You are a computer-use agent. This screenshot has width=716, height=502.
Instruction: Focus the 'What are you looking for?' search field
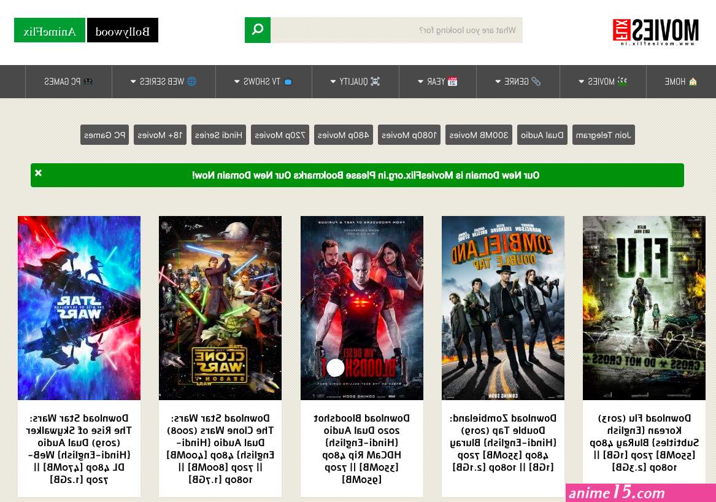[396, 30]
